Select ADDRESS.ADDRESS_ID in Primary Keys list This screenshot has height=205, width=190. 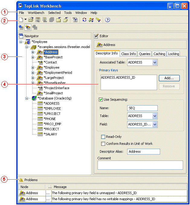coord(118,77)
